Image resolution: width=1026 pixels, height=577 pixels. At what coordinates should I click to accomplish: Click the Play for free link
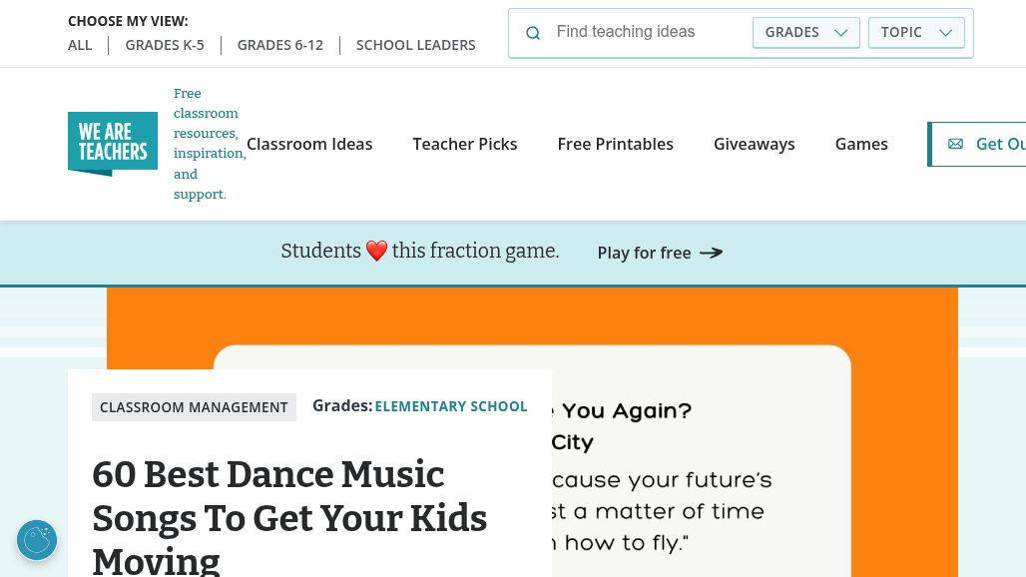coord(644,253)
